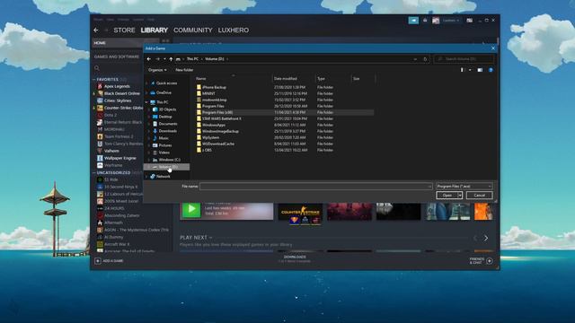Viewport: 575px width, 323px height.
Task: Select OneDrive in the navigation pane
Action: click(164, 93)
